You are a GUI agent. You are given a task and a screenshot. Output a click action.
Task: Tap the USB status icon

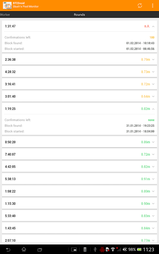[95, 250]
